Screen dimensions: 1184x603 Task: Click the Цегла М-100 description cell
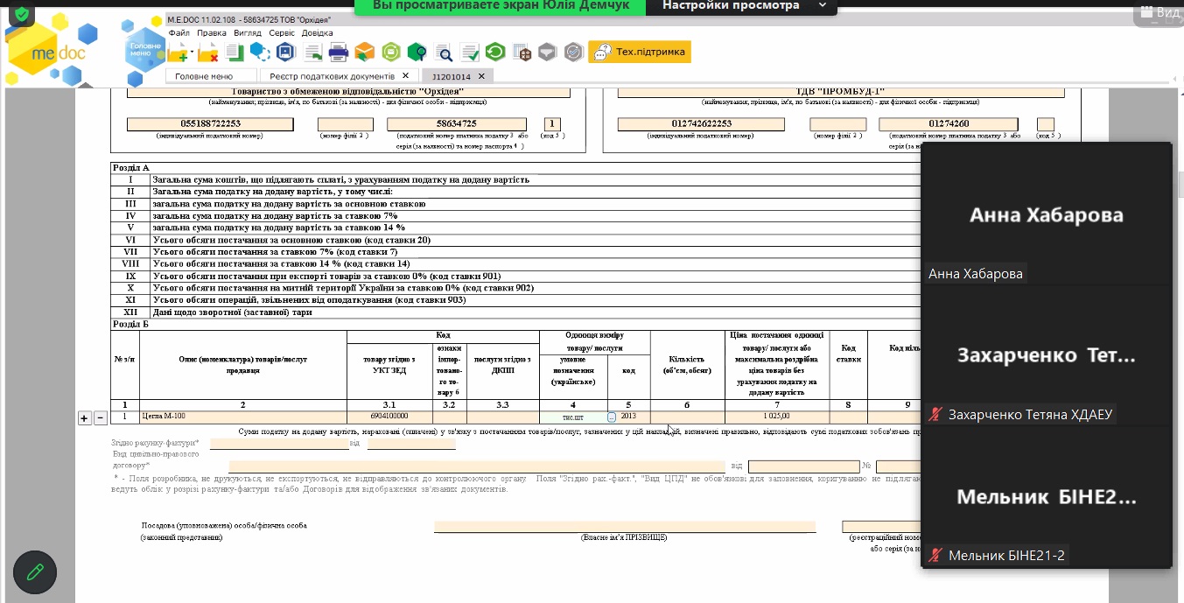tap(243, 417)
